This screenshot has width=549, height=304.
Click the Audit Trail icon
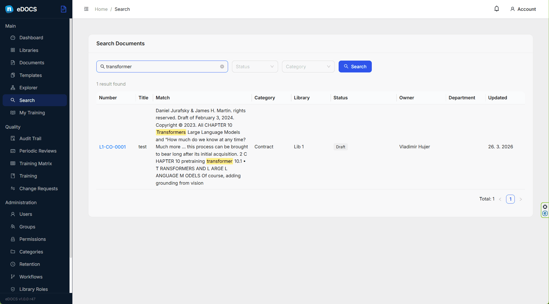coord(13,138)
